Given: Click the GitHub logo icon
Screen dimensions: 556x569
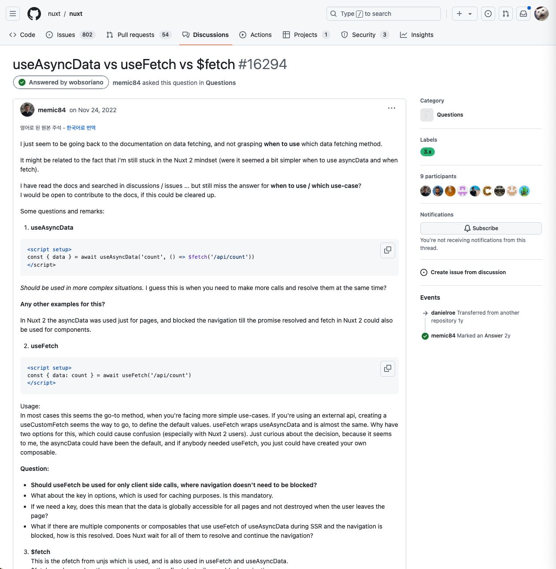Looking at the screenshot, I should 34,14.
